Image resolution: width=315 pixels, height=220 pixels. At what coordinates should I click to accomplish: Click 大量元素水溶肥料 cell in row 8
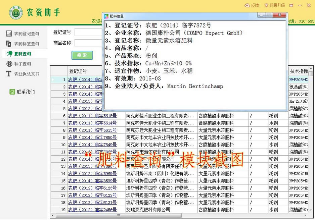coord(223,130)
